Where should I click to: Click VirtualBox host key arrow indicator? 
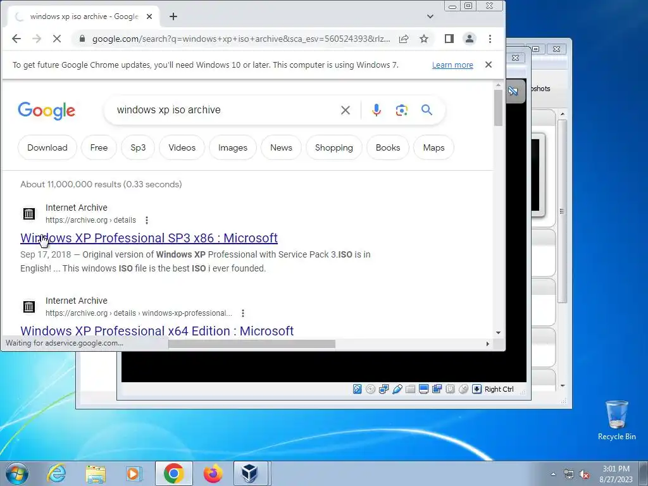pos(477,389)
